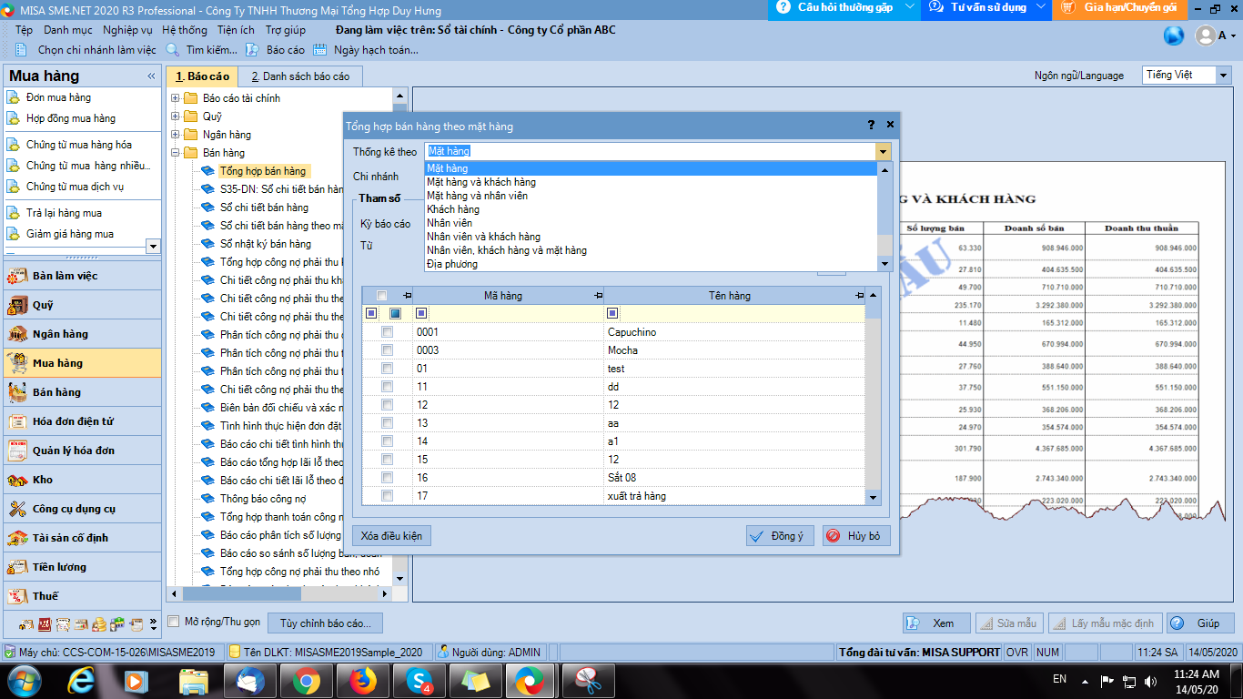Check the box for item 14 a1
The width and height of the screenshot is (1243, 699).
pyautogui.click(x=388, y=441)
